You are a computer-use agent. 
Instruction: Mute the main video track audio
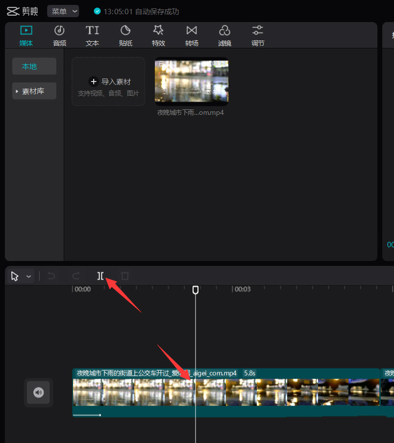pyautogui.click(x=38, y=392)
